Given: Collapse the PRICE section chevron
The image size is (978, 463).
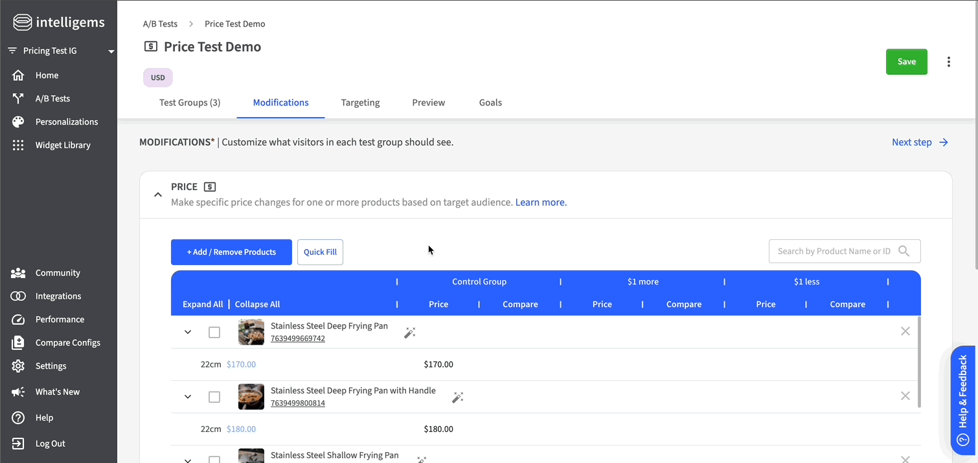Looking at the screenshot, I should (158, 194).
